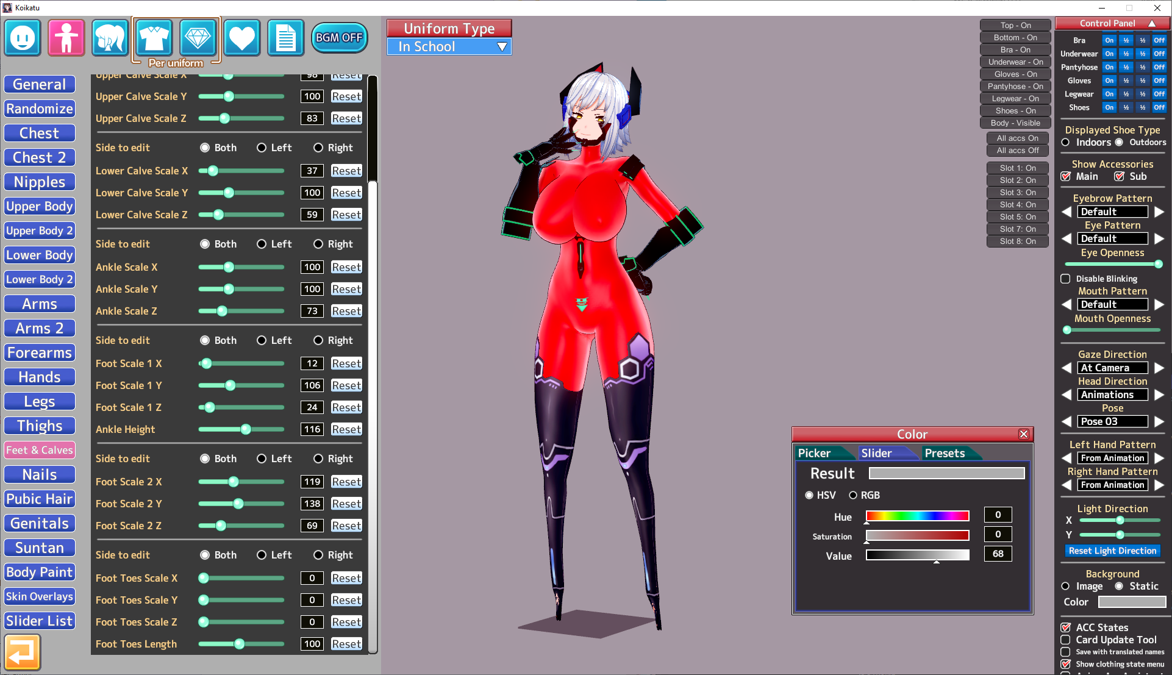This screenshot has height=675, width=1172.
Task: Click the Hue color bar
Action: (x=917, y=516)
